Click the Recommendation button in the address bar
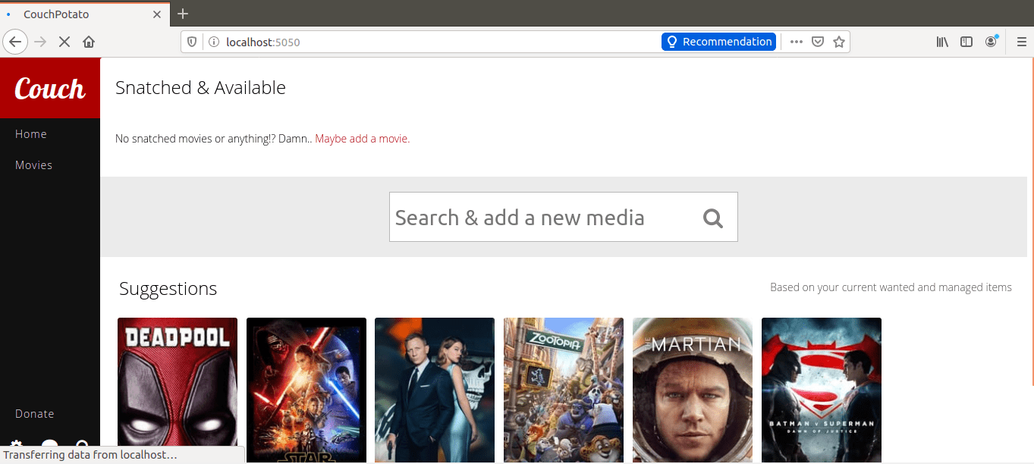This screenshot has width=1034, height=464. coord(718,42)
